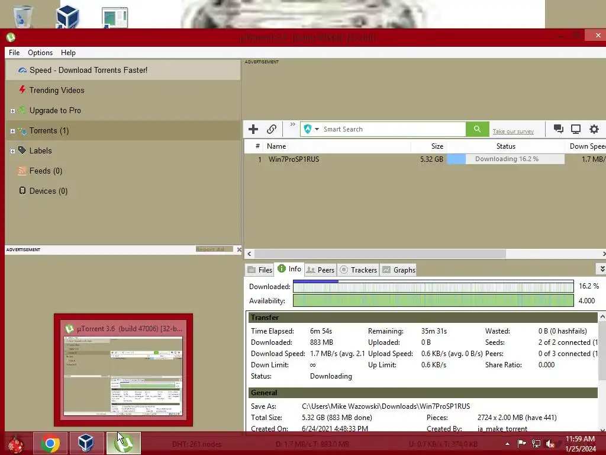Click the Action Center flag icon

pos(521,443)
